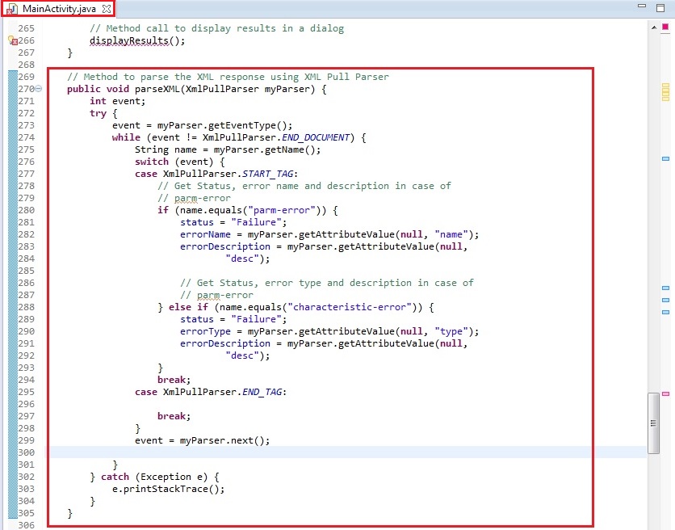Click the red error indicator atop overview ruler
Screen dimensions: 675x530
click(x=666, y=27)
